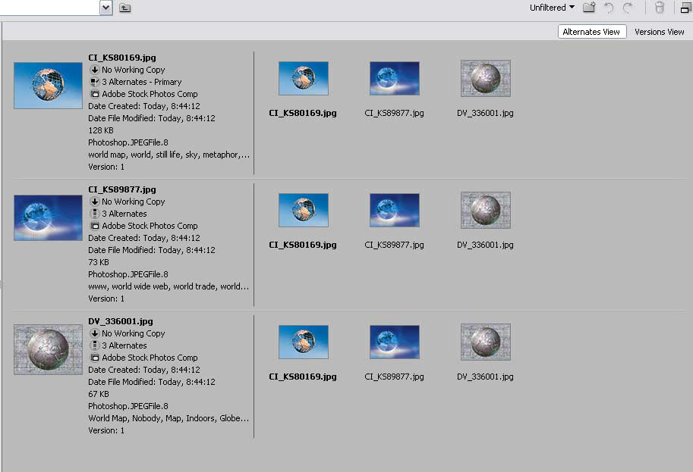This screenshot has width=693, height=472.
Task: Click bold CI_KS89877.jpg title in second row details
Action: [x=122, y=189]
